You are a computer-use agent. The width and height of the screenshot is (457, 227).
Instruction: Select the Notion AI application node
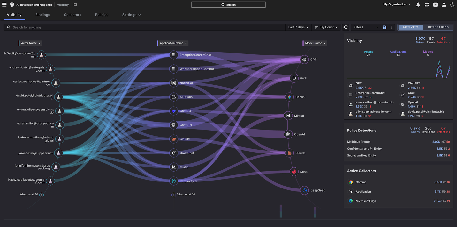174,83
